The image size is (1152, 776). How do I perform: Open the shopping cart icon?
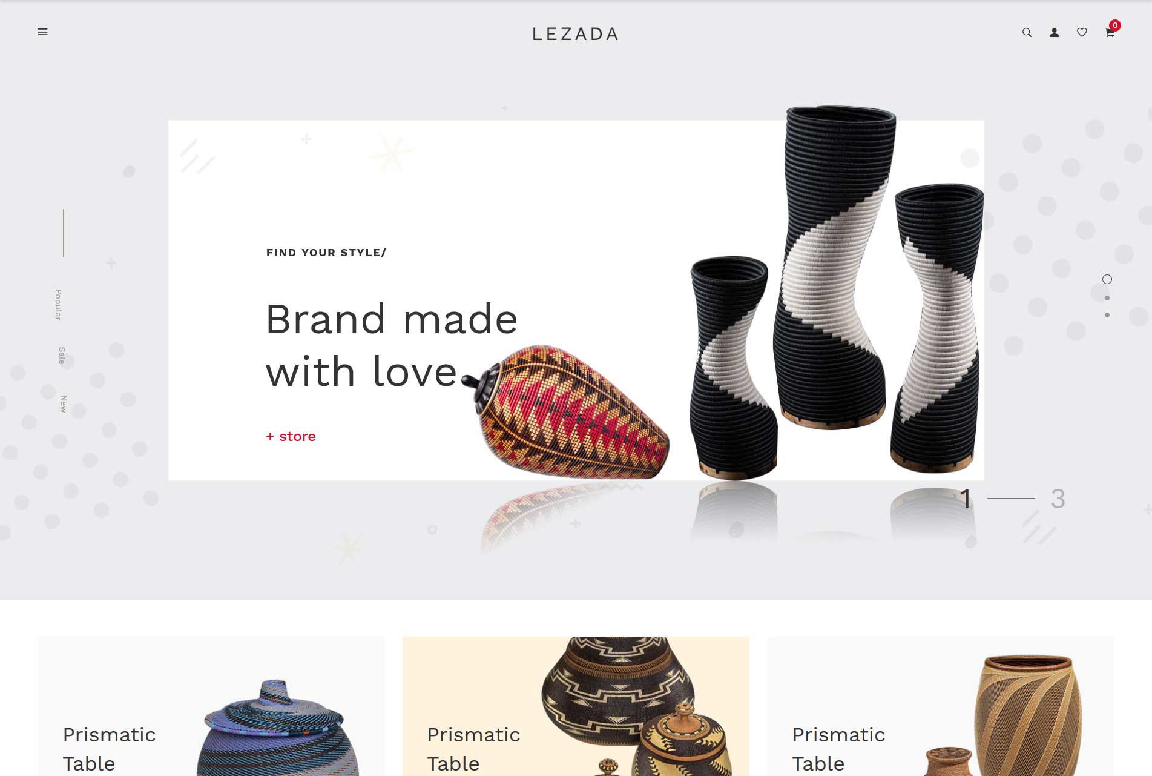click(1109, 33)
